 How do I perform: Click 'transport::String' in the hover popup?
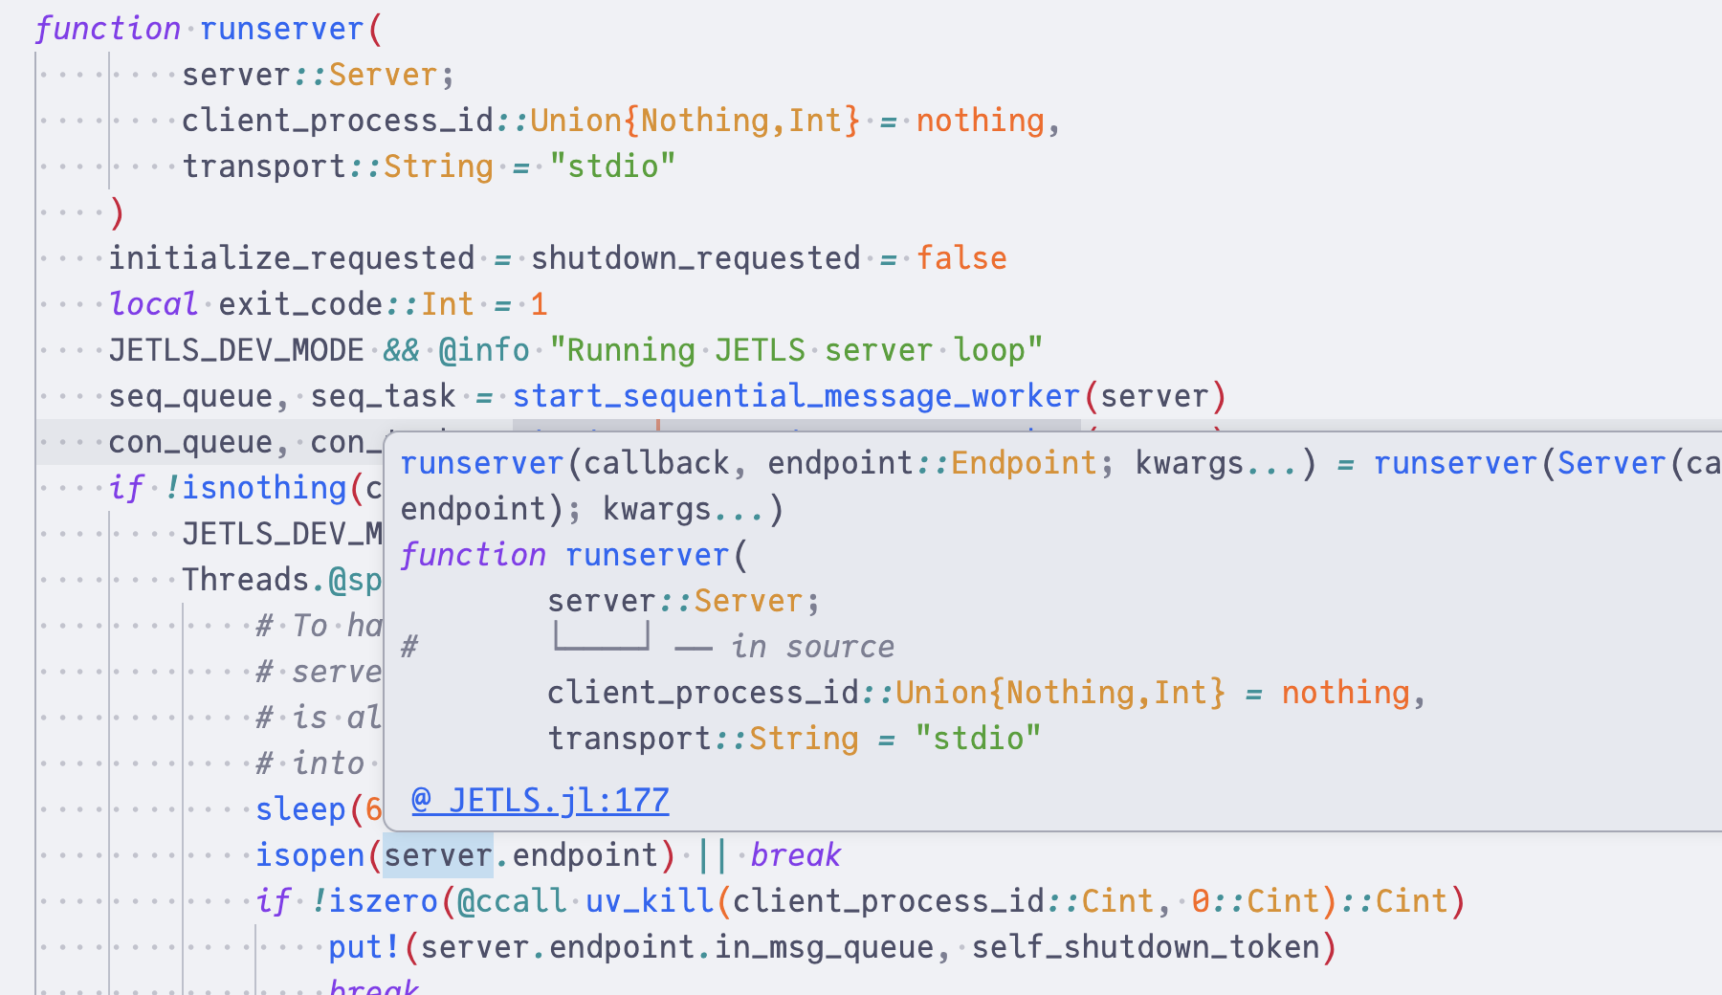703,739
